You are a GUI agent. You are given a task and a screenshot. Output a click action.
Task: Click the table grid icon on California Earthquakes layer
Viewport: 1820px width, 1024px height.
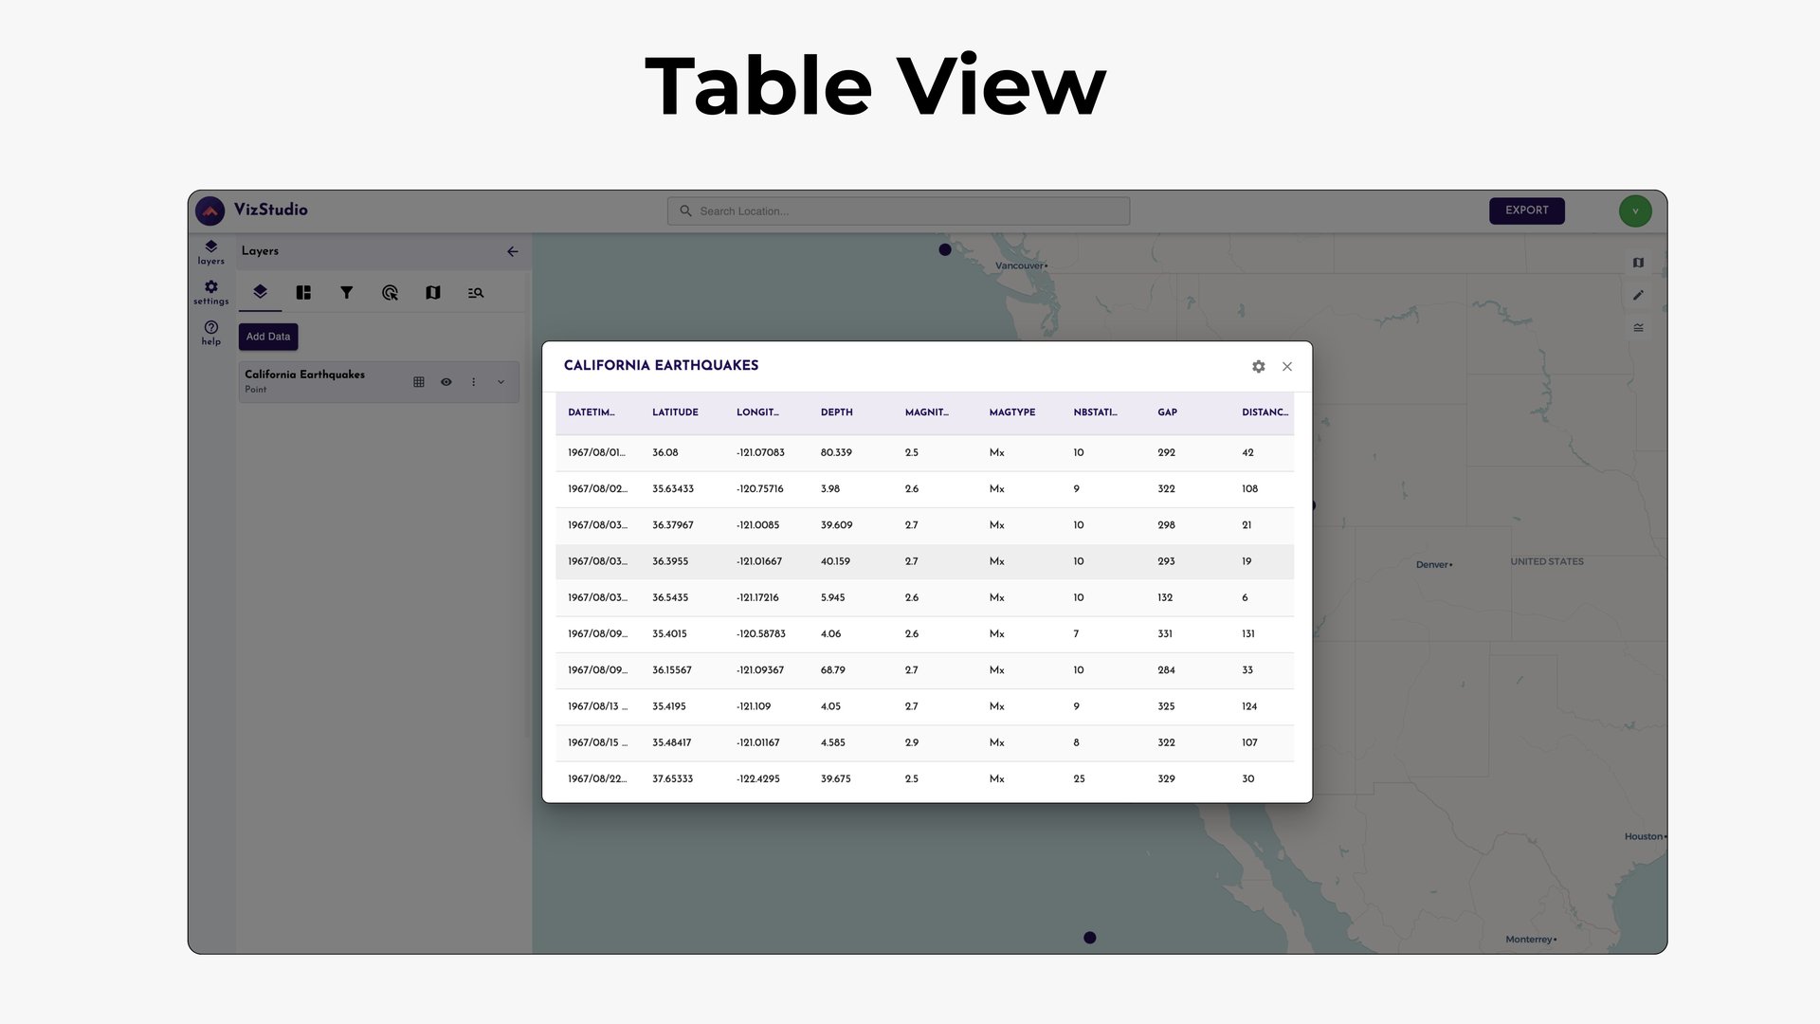(x=418, y=381)
